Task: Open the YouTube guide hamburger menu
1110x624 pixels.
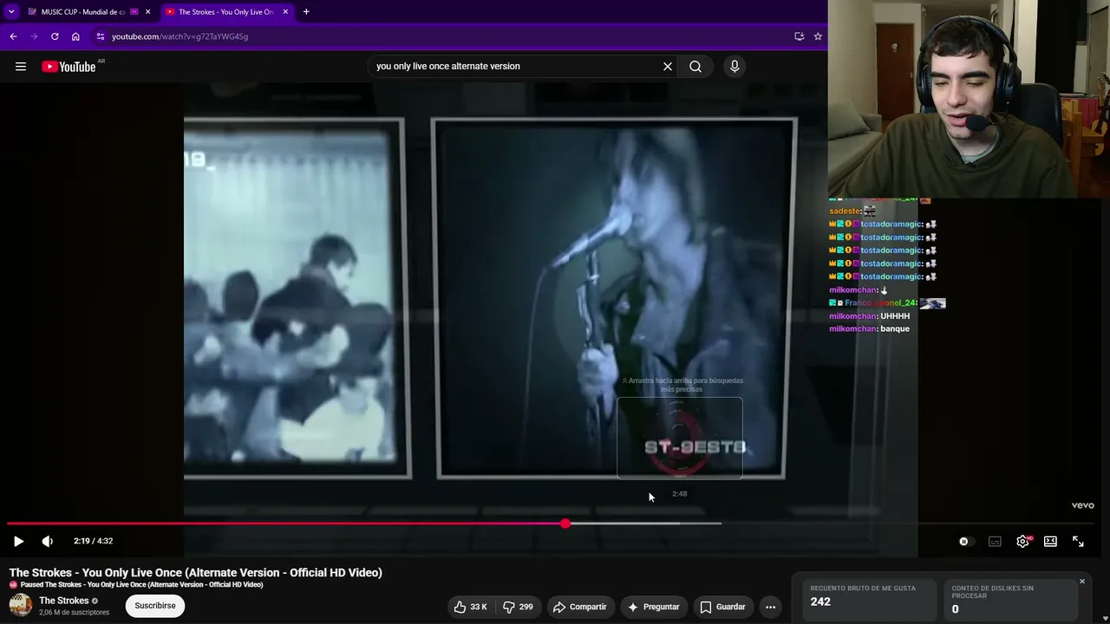Action: [x=21, y=67]
